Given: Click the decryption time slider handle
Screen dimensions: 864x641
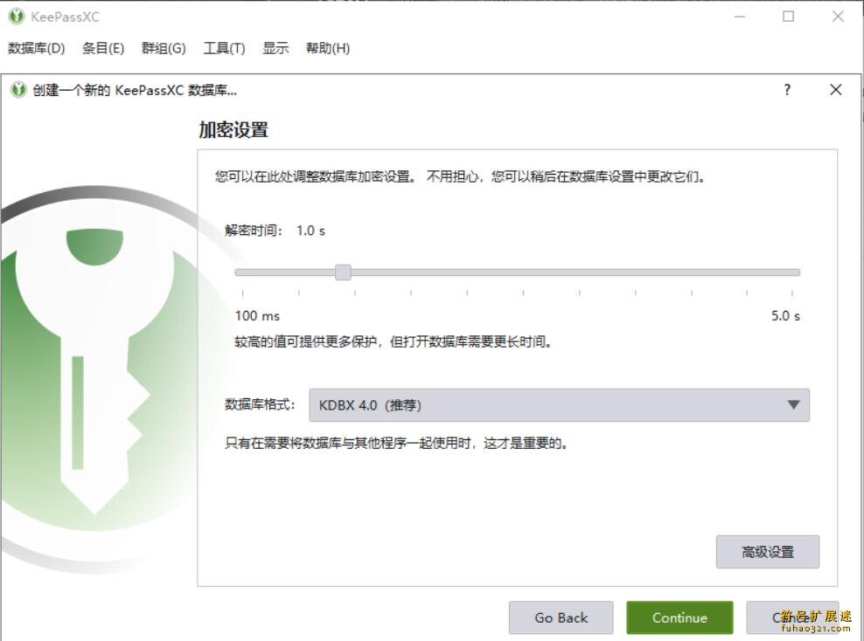Looking at the screenshot, I should 343,272.
